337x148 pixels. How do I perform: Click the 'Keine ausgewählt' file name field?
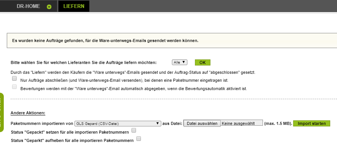coord(242,123)
